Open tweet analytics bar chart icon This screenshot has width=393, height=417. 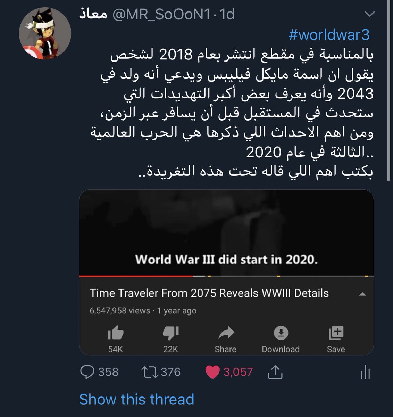(365, 372)
